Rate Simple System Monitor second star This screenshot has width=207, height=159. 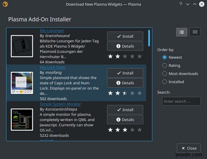[x=118, y=130]
